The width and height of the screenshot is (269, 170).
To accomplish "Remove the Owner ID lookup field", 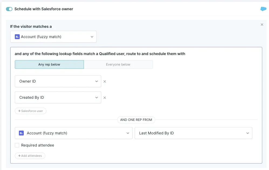I will 105,81.
